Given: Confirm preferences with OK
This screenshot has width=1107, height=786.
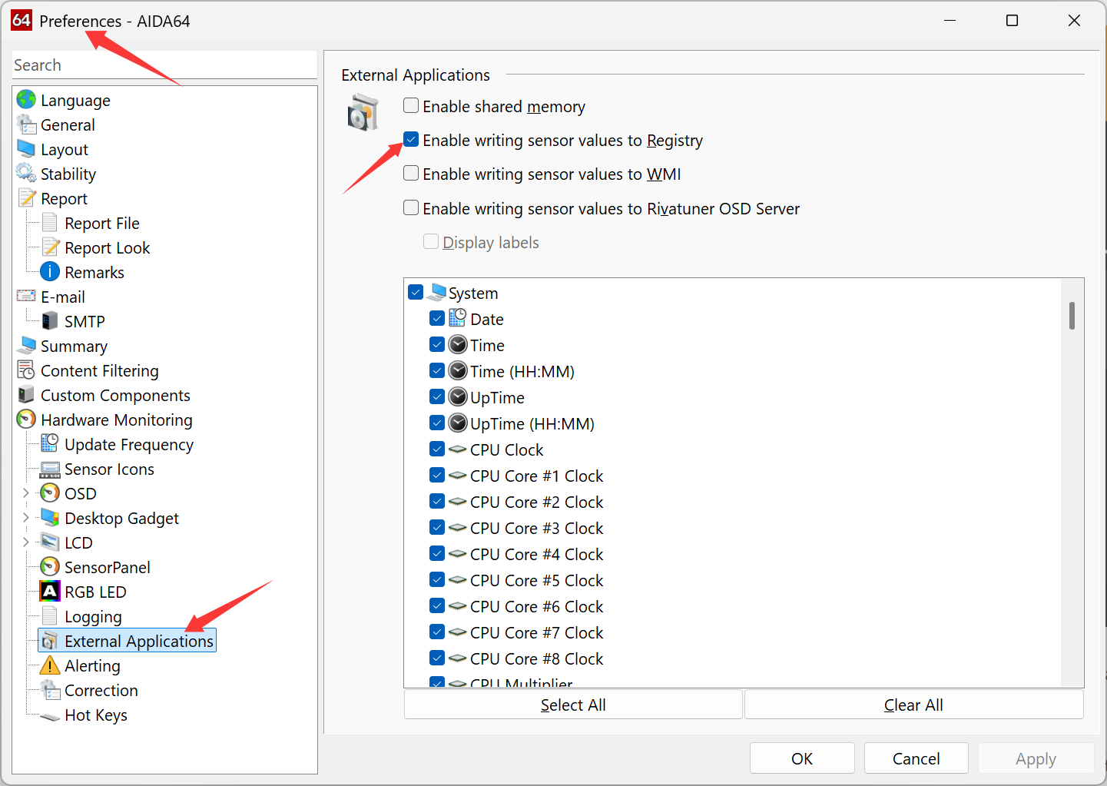Looking at the screenshot, I should pyautogui.click(x=802, y=758).
